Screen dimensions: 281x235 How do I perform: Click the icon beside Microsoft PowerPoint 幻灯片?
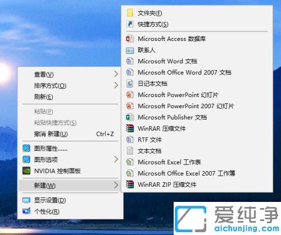pos(130,95)
